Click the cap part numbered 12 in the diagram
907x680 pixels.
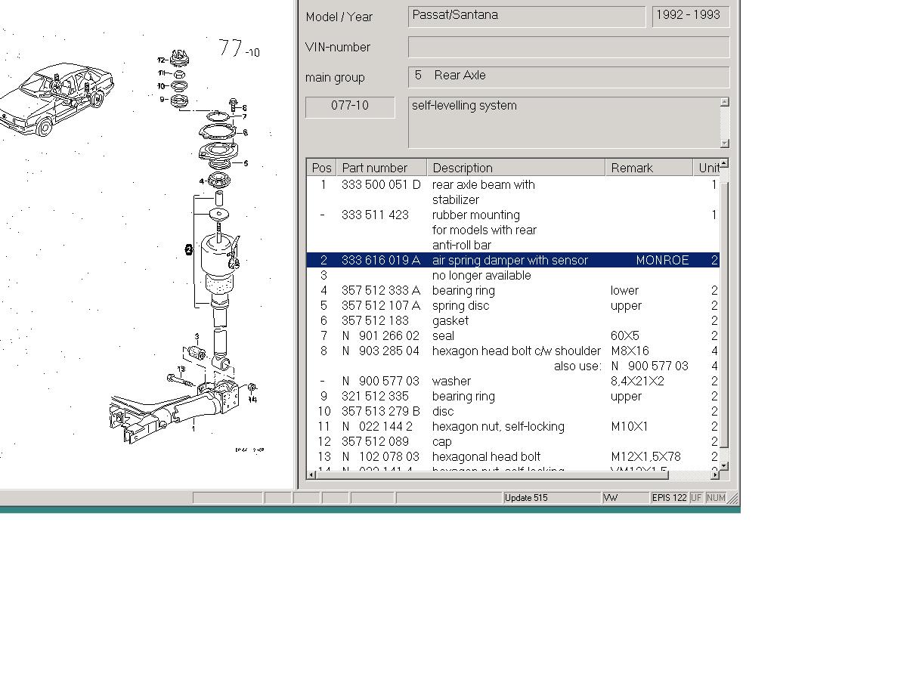(x=178, y=58)
